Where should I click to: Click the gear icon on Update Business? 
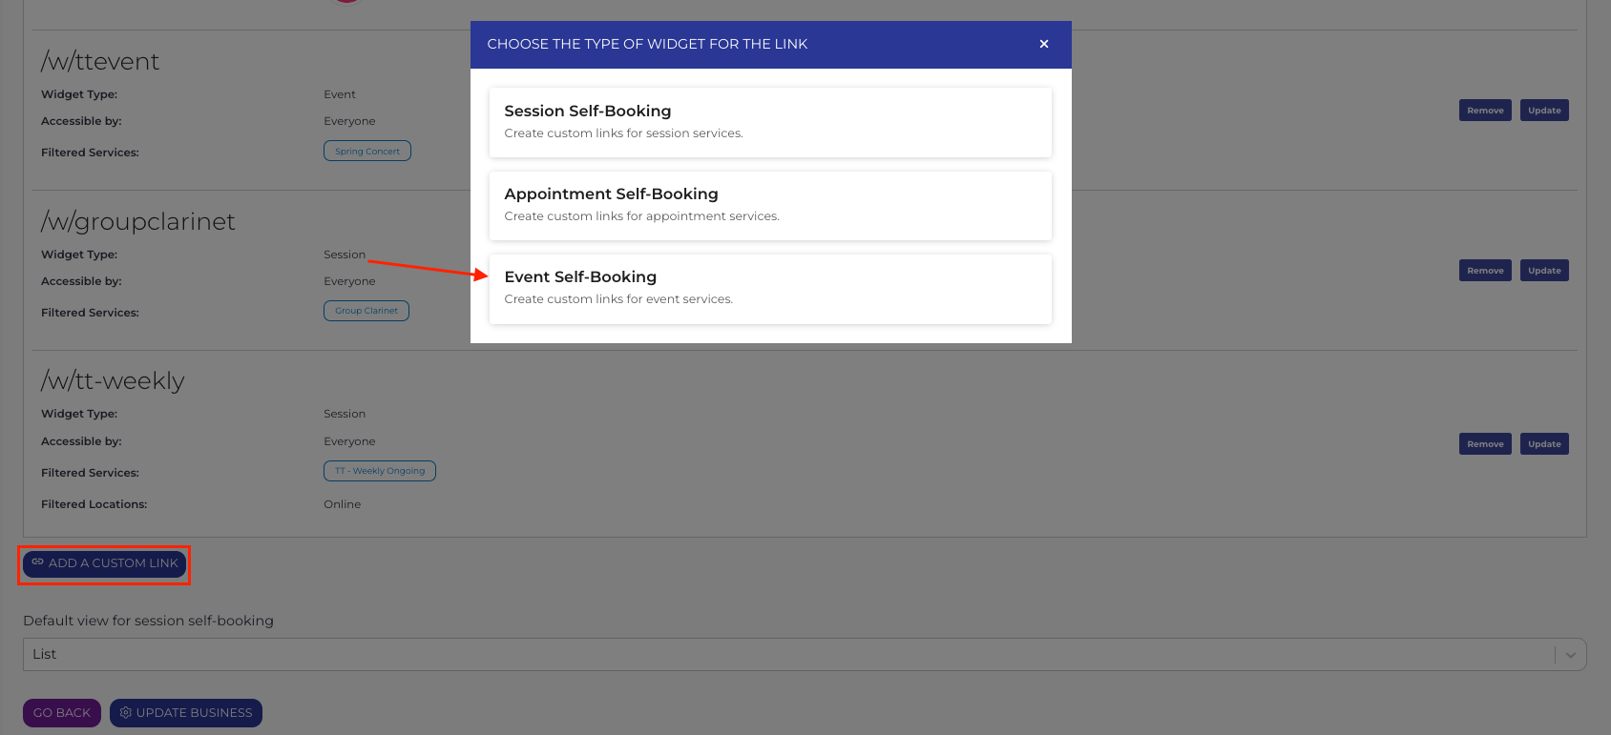[125, 713]
